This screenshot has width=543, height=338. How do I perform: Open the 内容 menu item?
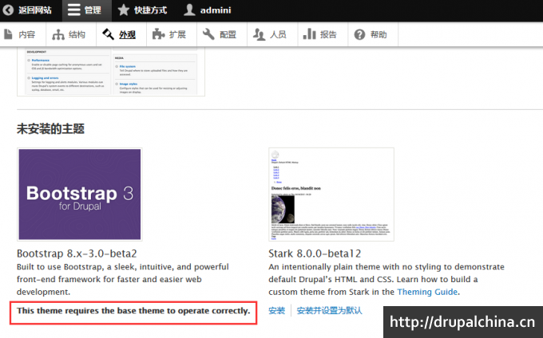[27, 34]
